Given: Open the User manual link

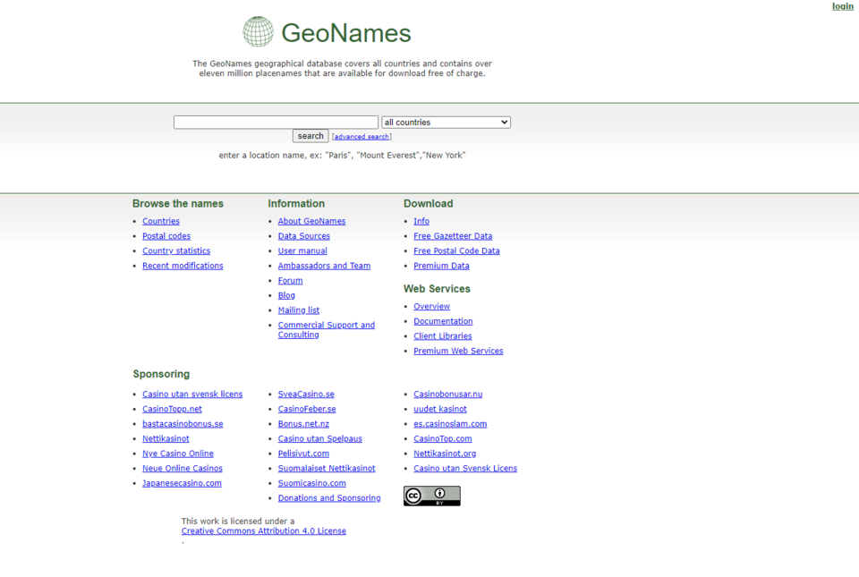Looking at the screenshot, I should click(x=302, y=251).
